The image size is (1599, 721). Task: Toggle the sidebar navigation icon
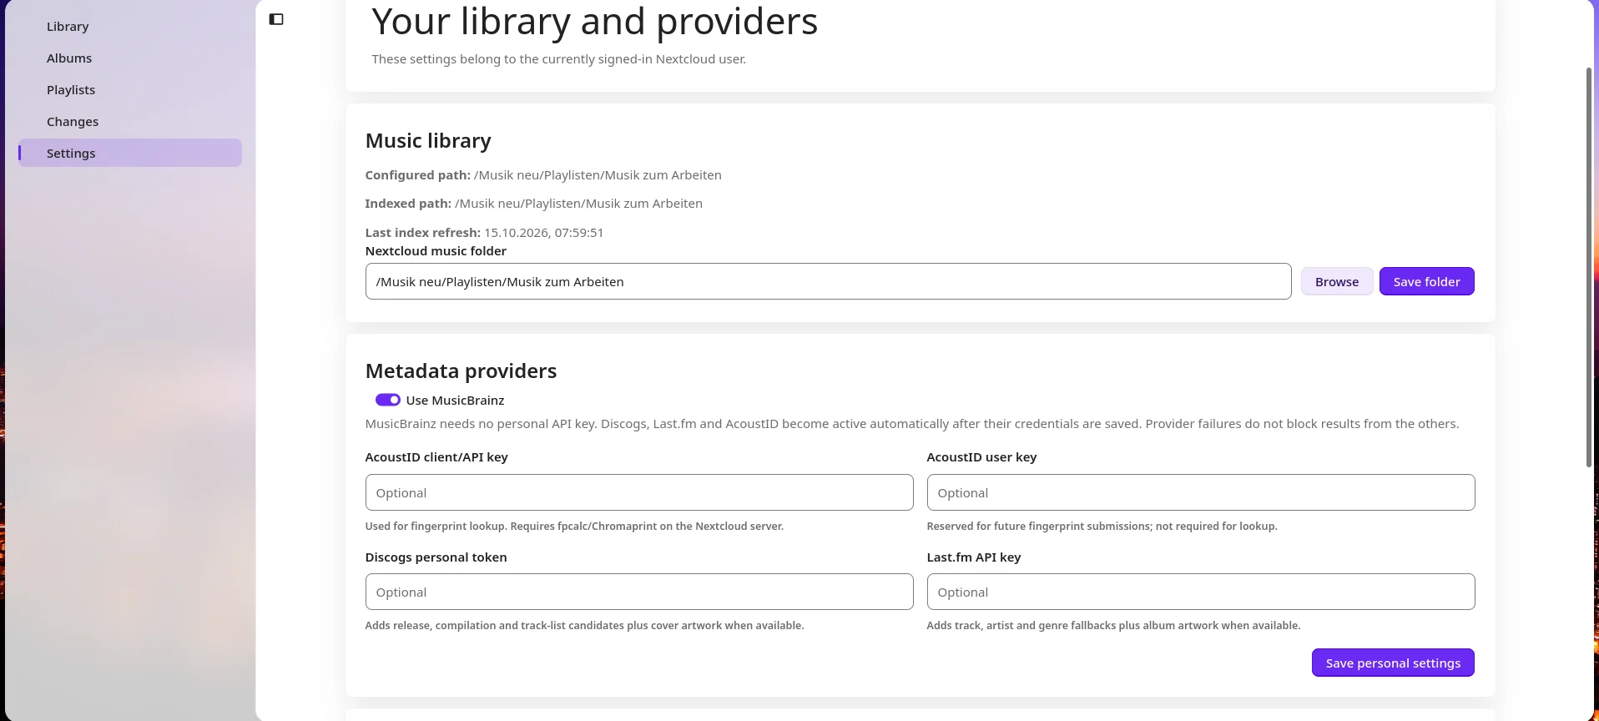coord(276,19)
